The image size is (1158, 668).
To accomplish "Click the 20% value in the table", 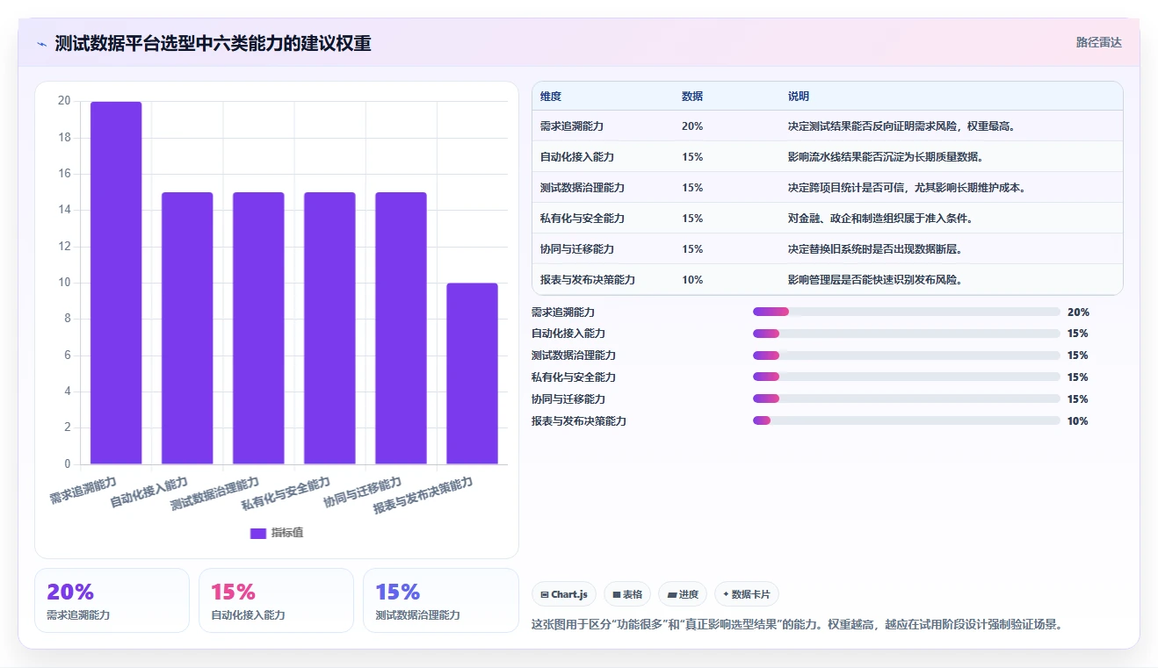I will [691, 126].
